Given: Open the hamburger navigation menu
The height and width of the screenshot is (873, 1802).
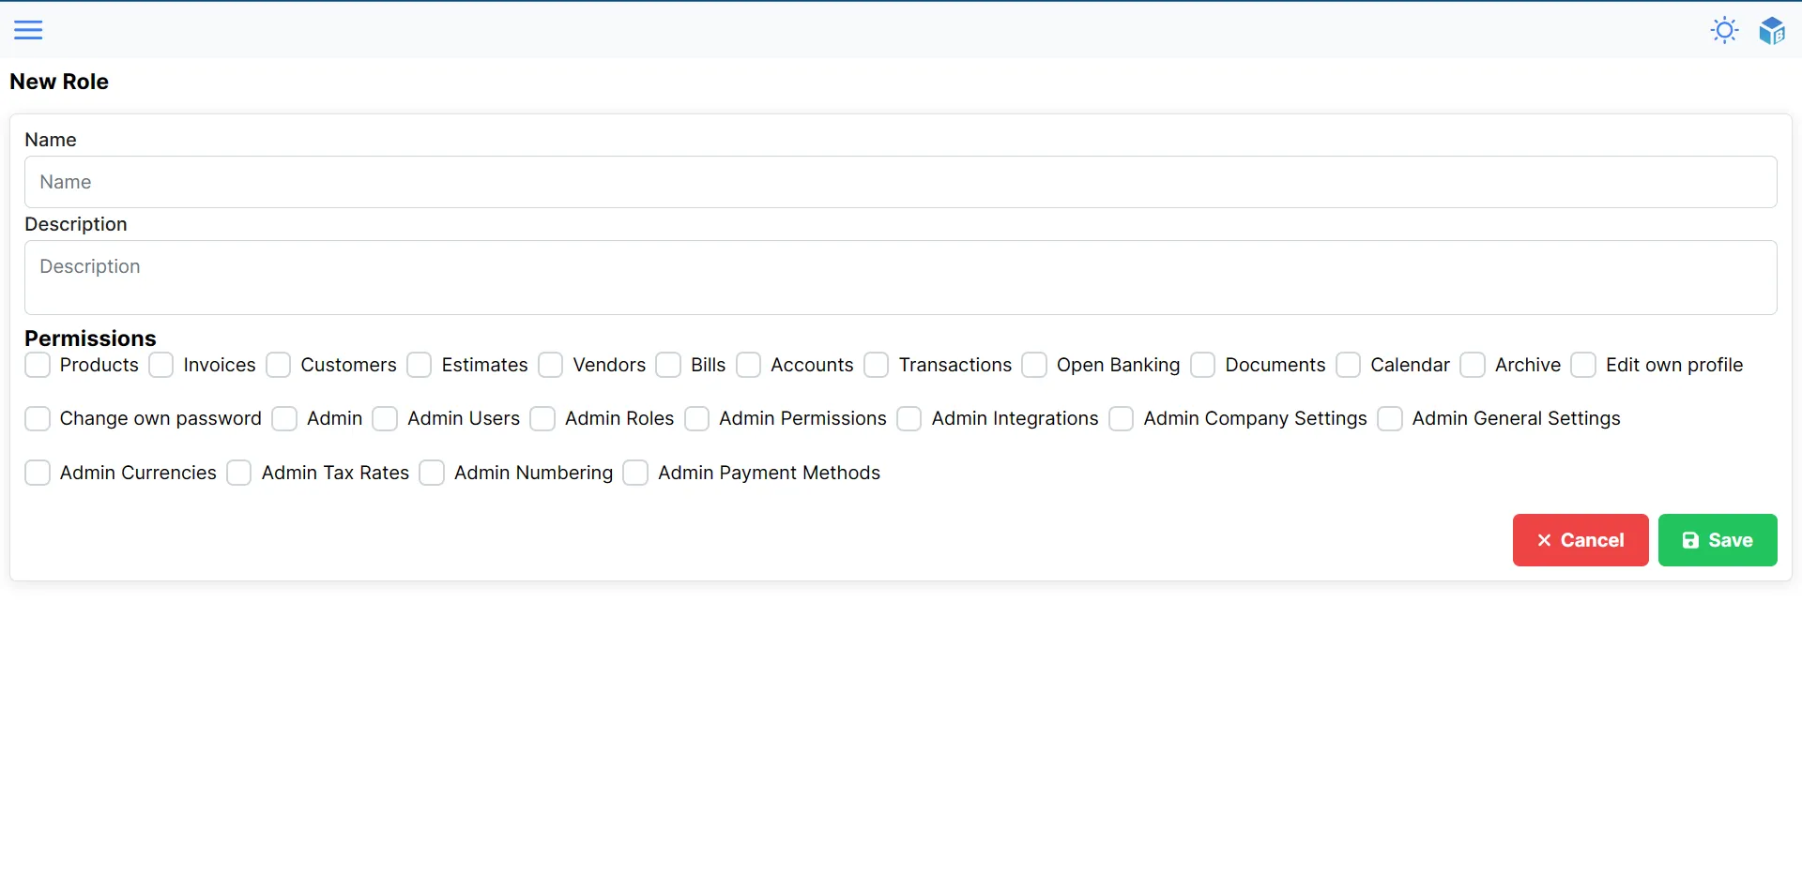Looking at the screenshot, I should click(28, 30).
